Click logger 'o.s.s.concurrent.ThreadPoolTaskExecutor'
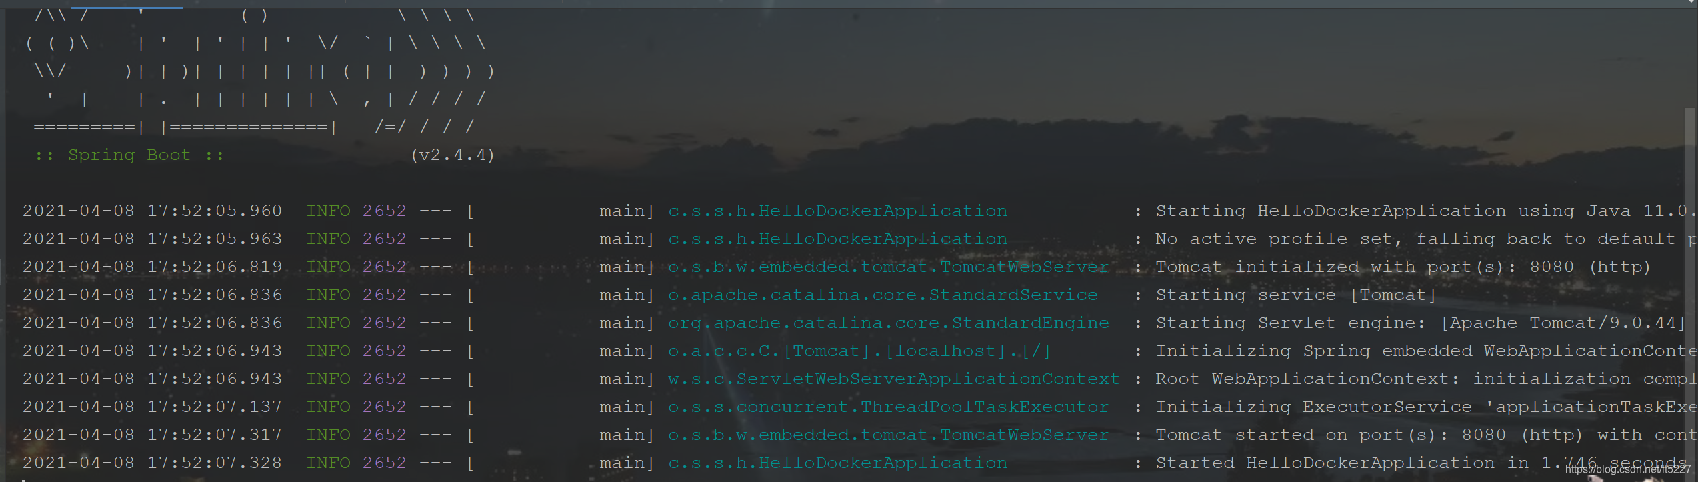 pos(889,407)
